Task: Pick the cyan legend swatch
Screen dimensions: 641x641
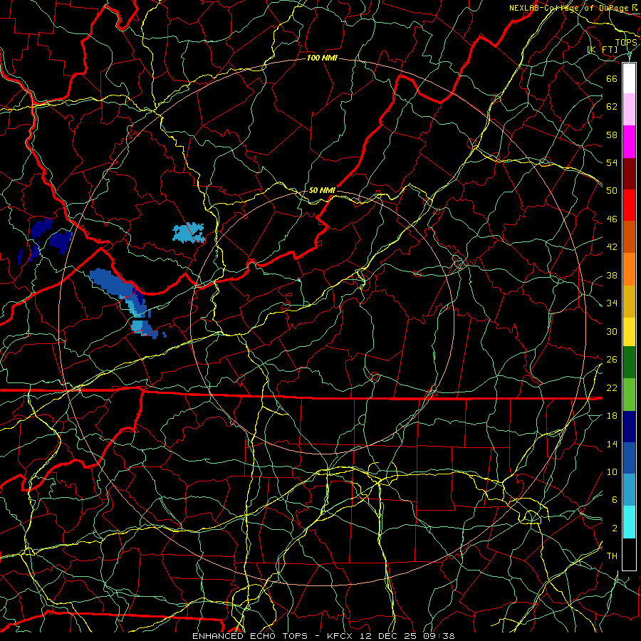Action: click(629, 522)
